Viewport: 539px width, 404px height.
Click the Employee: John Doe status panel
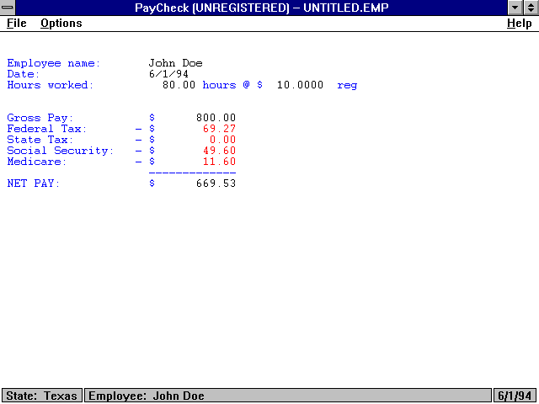point(288,396)
